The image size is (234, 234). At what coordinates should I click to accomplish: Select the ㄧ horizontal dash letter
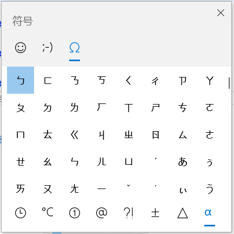coord(102,188)
